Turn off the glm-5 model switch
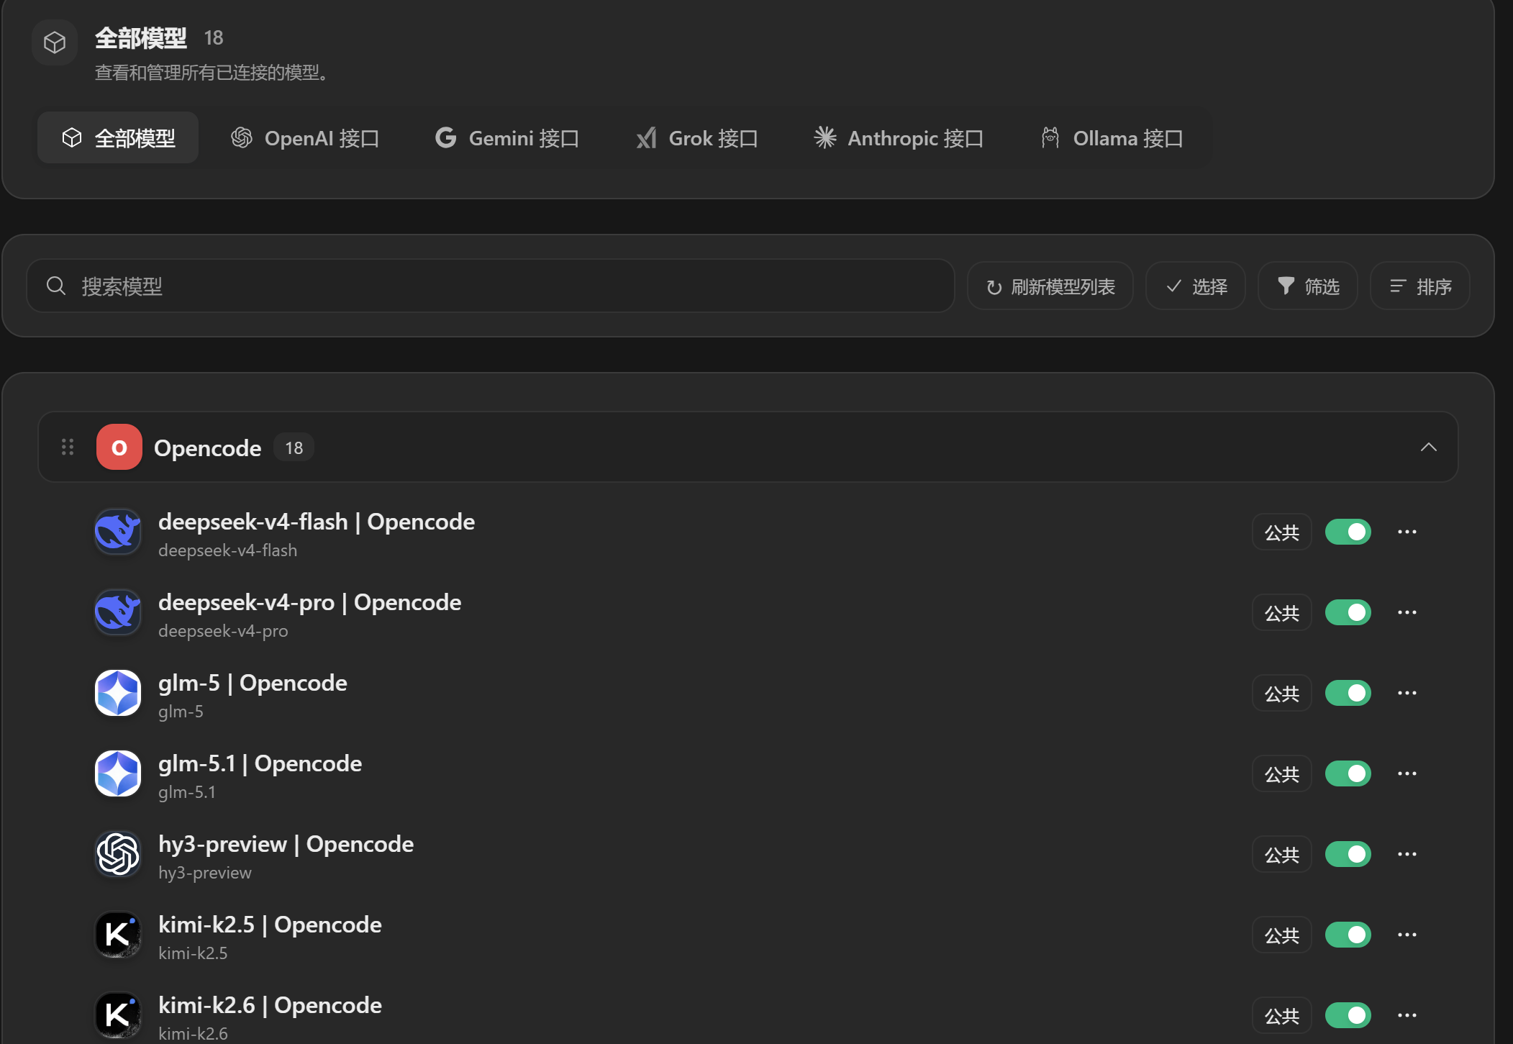Image resolution: width=1513 pixels, height=1044 pixels. 1348,693
